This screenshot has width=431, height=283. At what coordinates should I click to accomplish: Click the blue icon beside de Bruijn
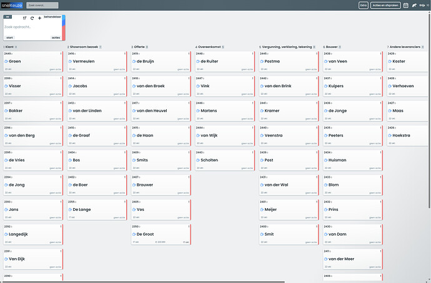(x=134, y=62)
